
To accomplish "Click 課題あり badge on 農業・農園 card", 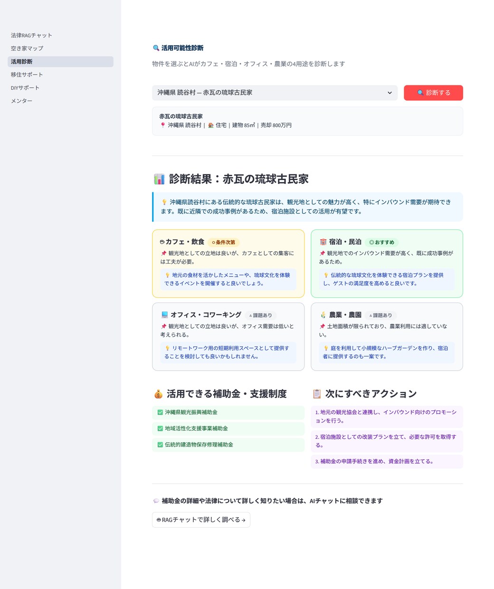I will point(381,315).
